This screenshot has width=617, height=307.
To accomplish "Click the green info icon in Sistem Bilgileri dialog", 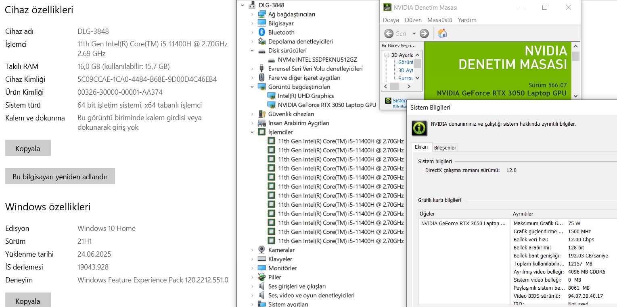I will 419,128.
